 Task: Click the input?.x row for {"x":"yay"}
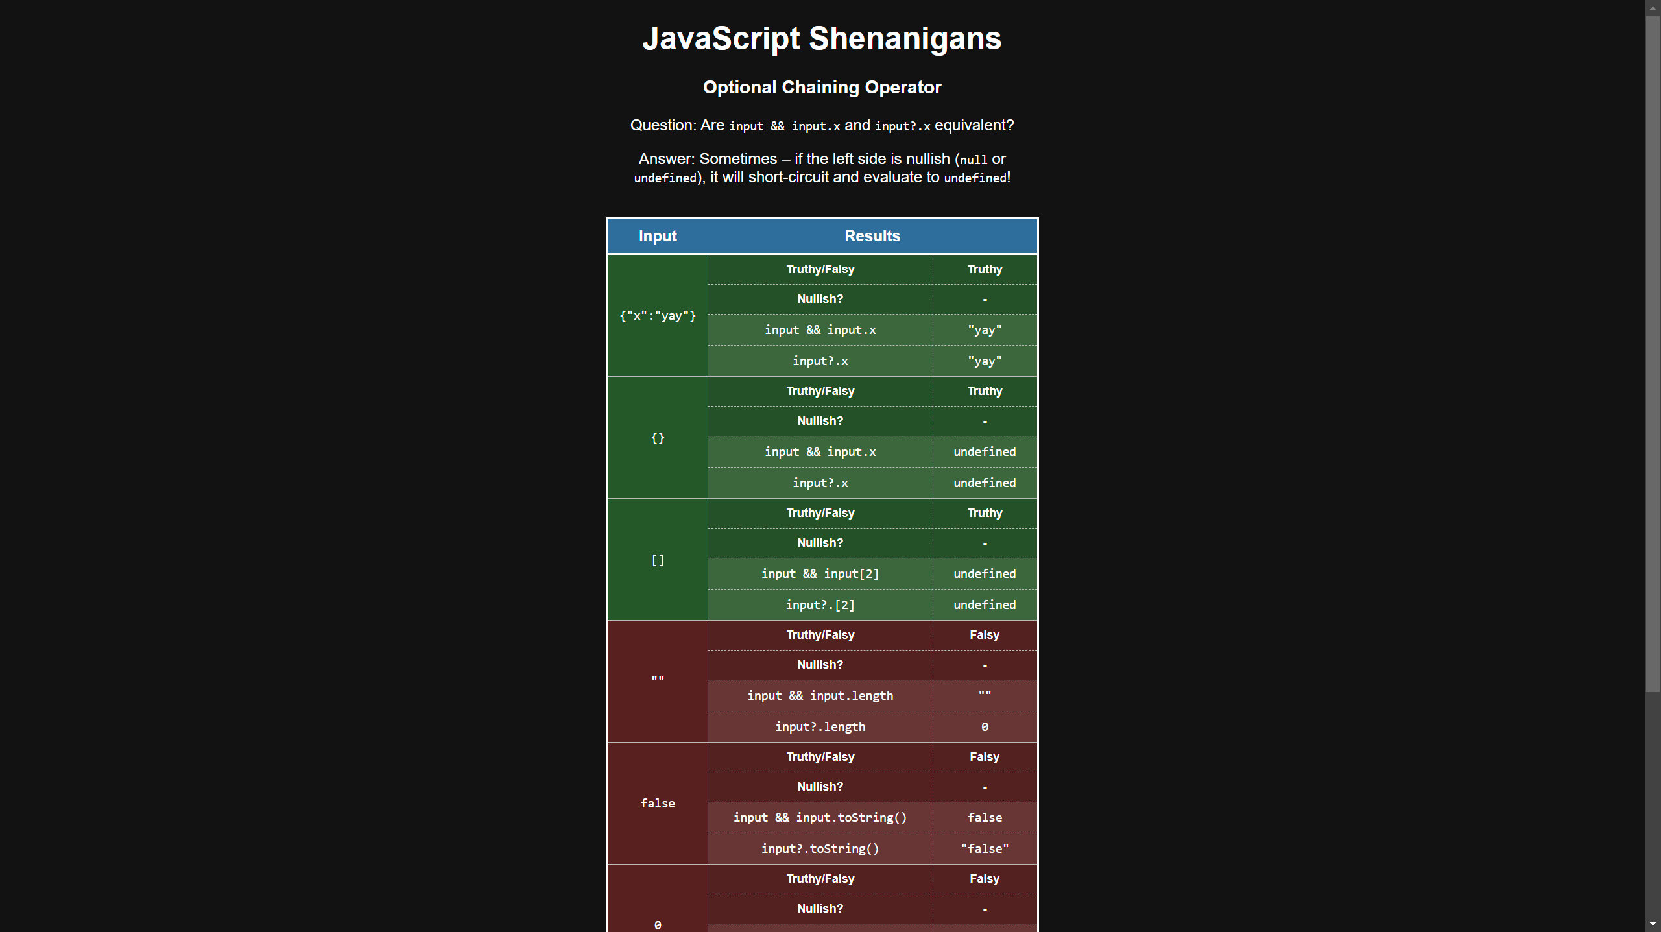pyautogui.click(x=820, y=361)
